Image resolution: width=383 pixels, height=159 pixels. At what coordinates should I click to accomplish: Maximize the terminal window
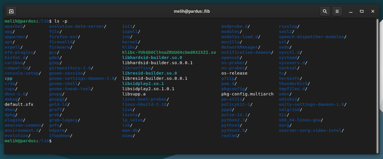pos(362,11)
